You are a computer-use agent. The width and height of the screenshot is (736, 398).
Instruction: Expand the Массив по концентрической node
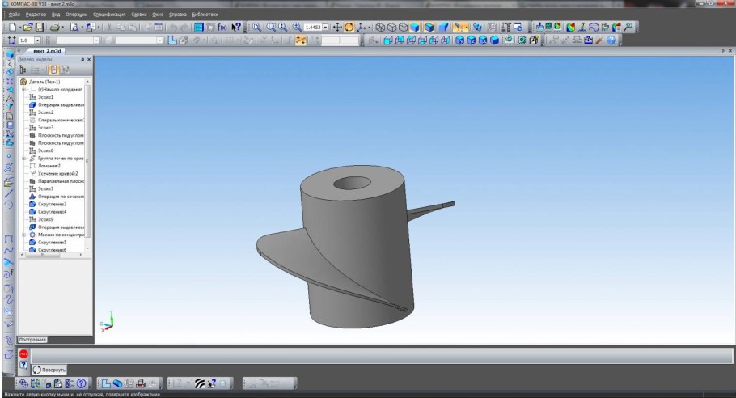24,235
